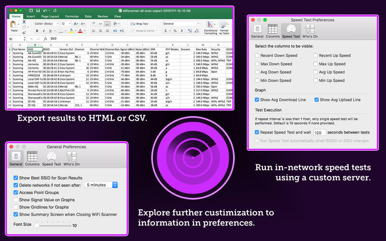The image size is (386, 241).
Task: Click the Font Size slider handle
Action: tap(37, 225)
